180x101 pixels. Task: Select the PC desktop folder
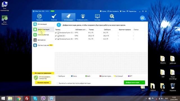(163, 87)
